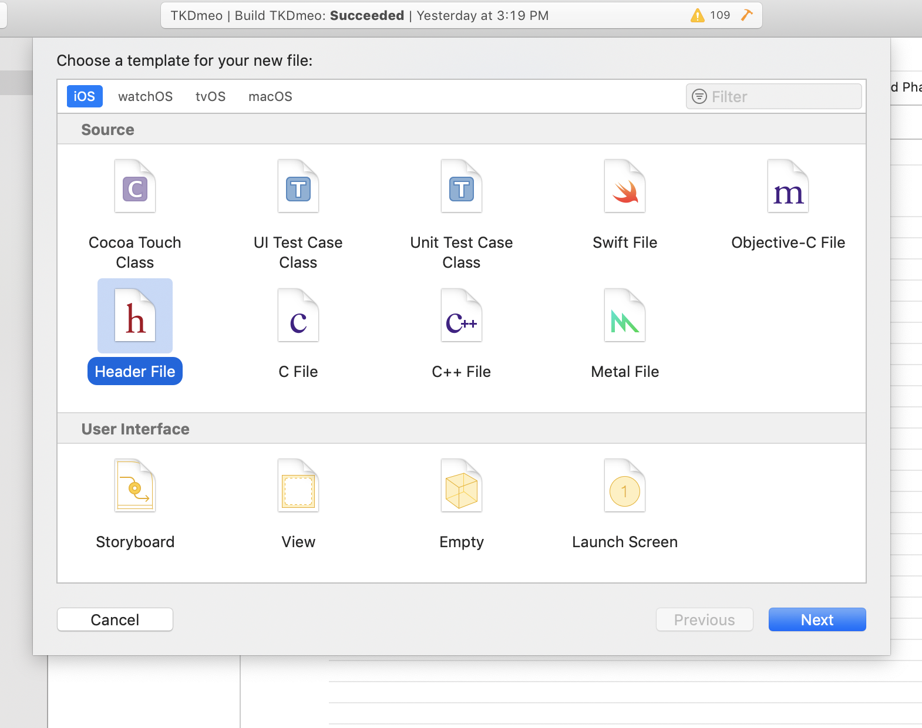Click the filter icon in search field
Screen dimensions: 922x728
[699, 96]
